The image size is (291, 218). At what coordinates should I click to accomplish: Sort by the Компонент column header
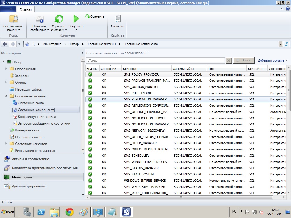click(146, 68)
